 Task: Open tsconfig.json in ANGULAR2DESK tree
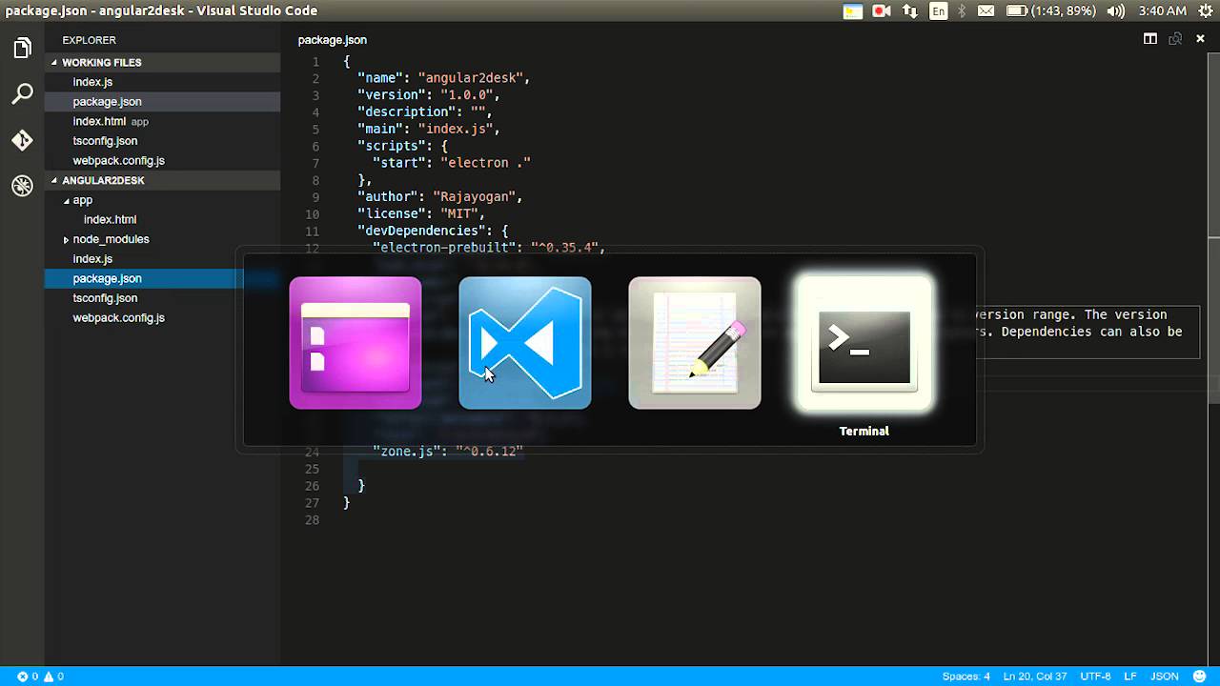[x=105, y=298]
